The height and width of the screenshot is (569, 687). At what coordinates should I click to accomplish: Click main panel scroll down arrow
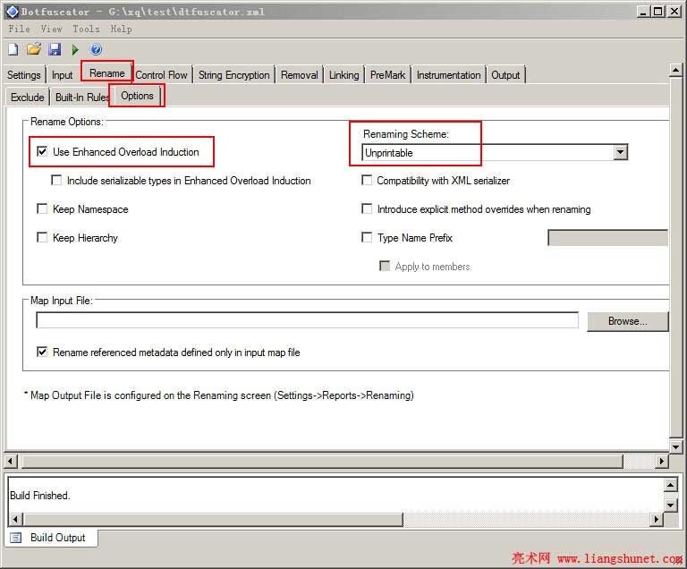(675, 447)
